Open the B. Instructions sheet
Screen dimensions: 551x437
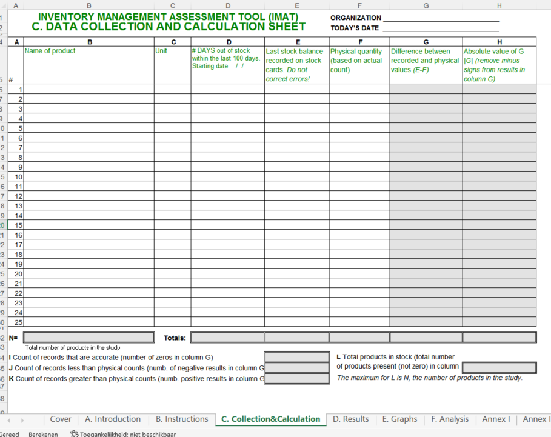pos(182,419)
